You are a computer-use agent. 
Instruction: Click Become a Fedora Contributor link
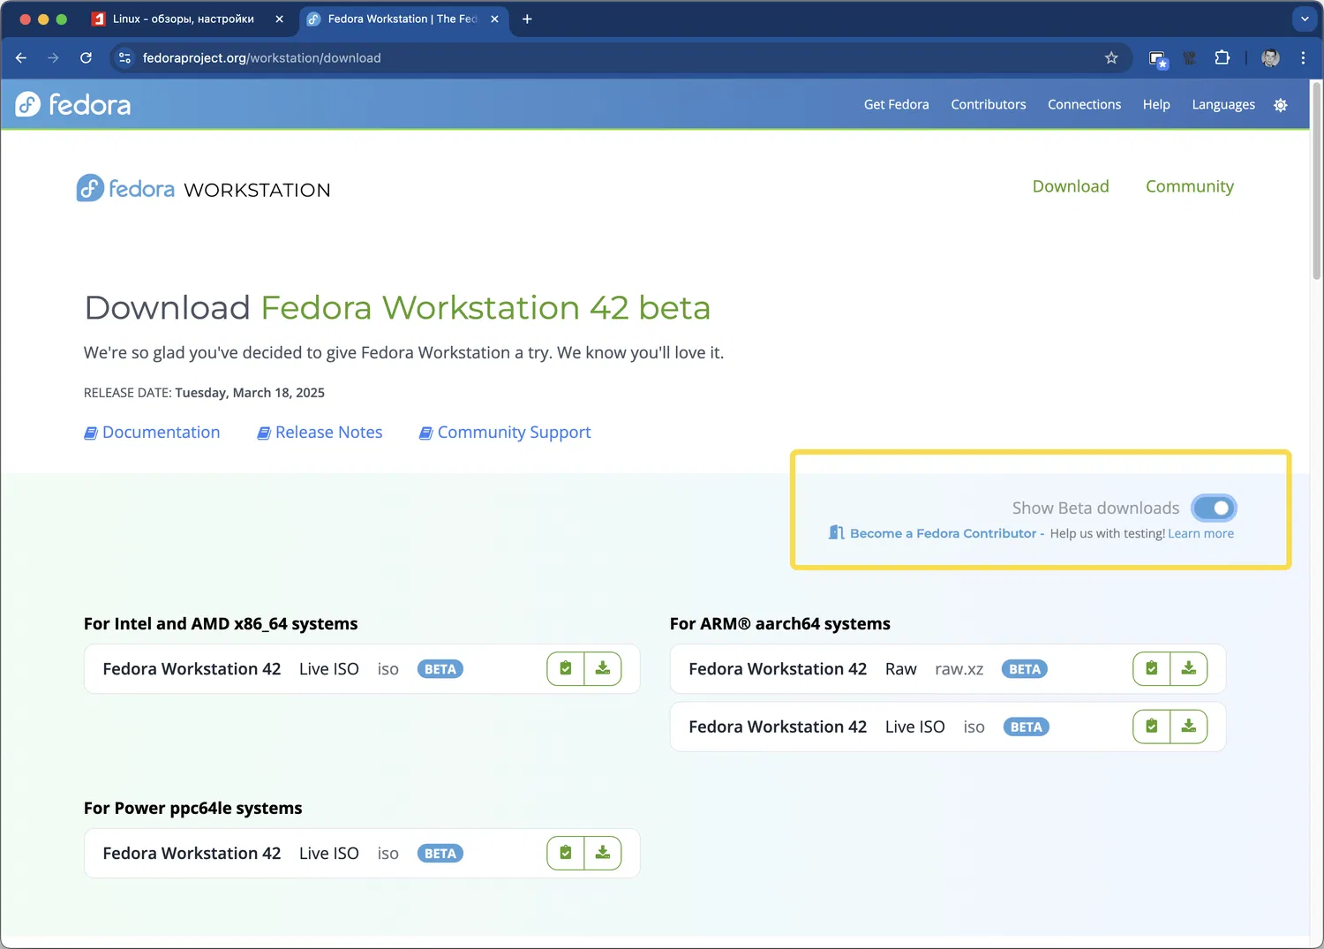click(x=943, y=533)
